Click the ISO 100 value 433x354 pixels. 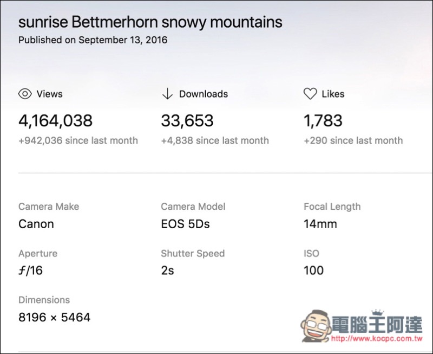(314, 271)
